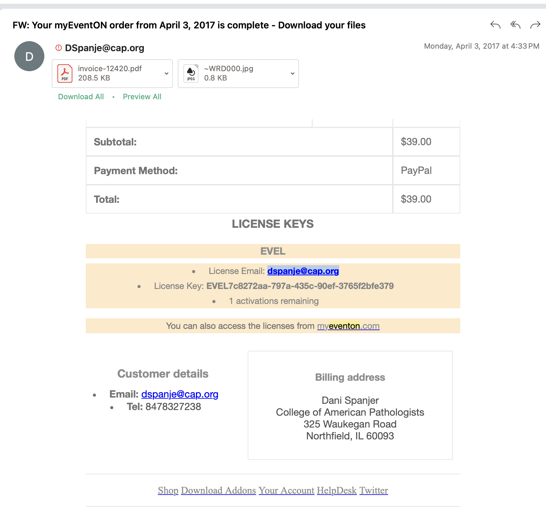Screen dimensions: 546x518
Task: Open the Shop footer link
Action: pos(168,491)
